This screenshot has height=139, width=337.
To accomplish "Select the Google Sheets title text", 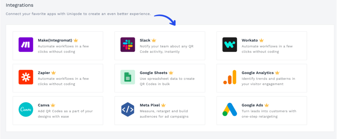I will click(x=153, y=73).
